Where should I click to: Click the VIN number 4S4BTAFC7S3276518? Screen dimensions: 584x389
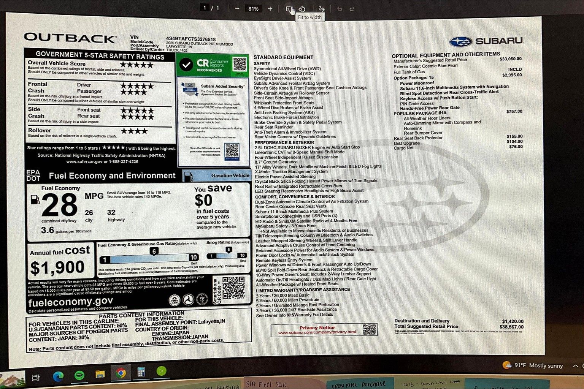click(x=190, y=39)
